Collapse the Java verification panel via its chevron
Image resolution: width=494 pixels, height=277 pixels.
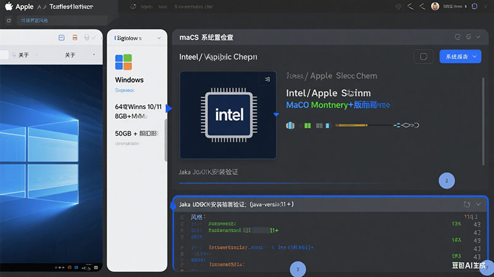point(479,204)
